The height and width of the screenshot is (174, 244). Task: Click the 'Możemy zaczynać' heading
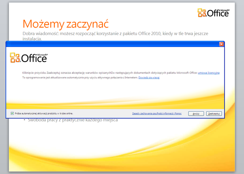point(66,24)
